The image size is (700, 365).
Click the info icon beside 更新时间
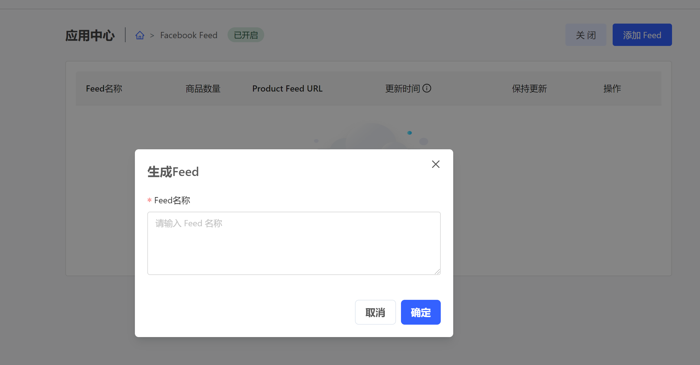[427, 88]
